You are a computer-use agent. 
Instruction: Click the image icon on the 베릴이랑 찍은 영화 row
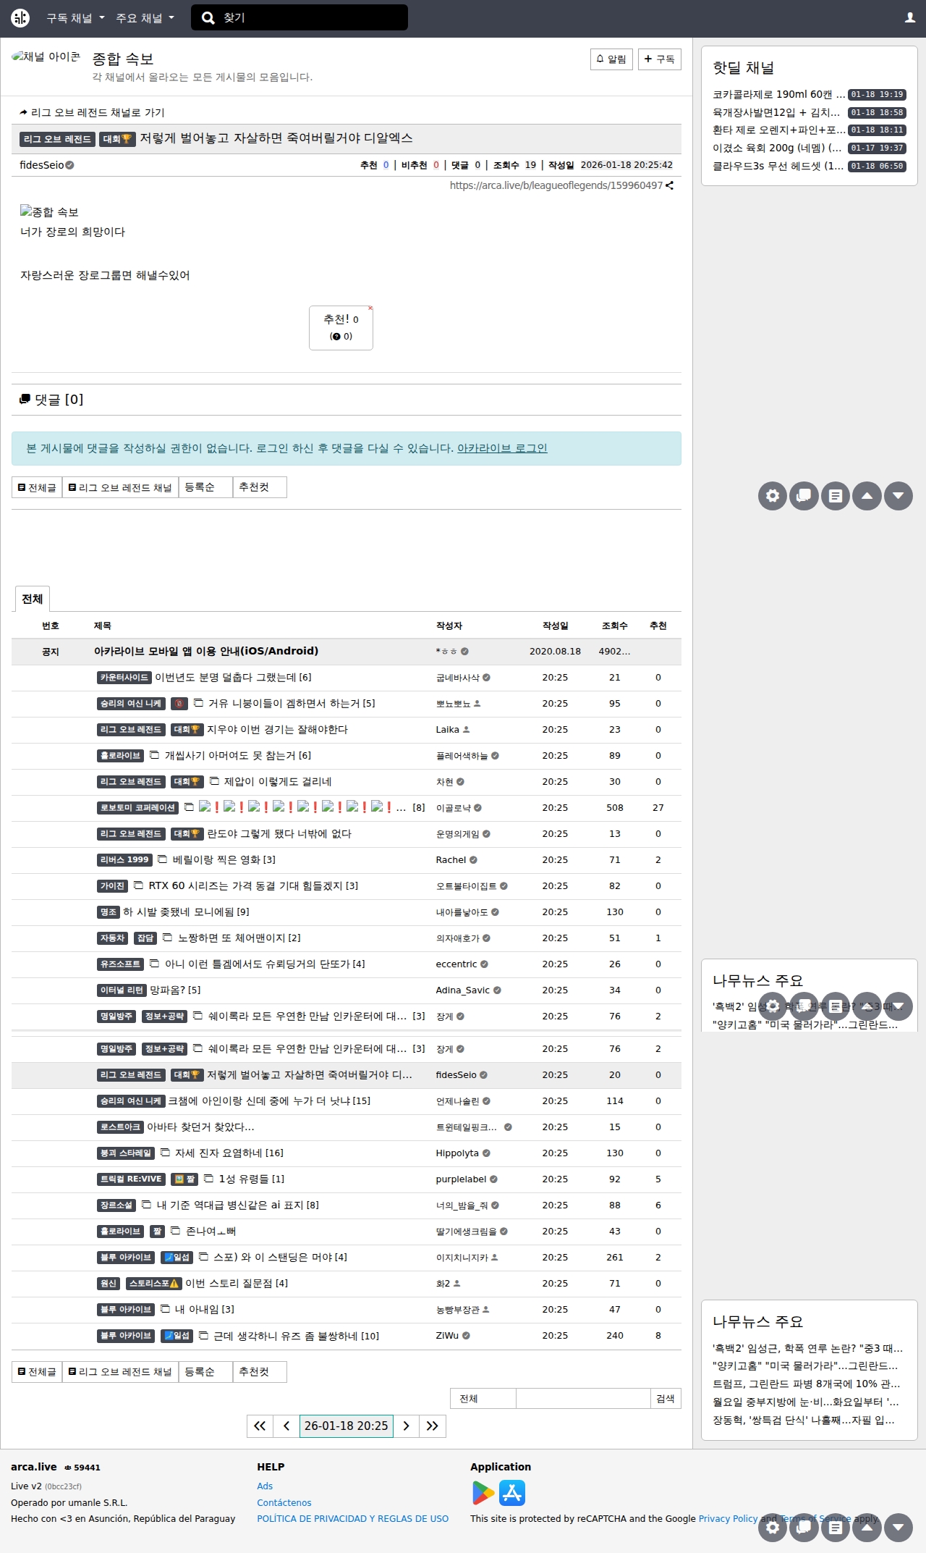click(163, 859)
